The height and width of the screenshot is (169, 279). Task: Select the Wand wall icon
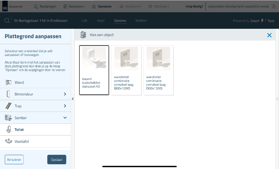coord(8,83)
